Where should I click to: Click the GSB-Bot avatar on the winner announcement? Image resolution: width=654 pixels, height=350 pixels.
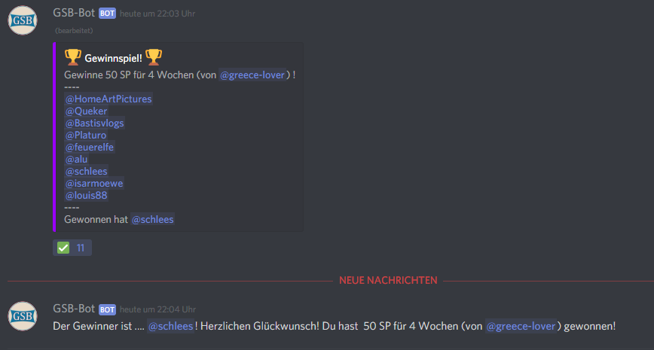click(23, 316)
